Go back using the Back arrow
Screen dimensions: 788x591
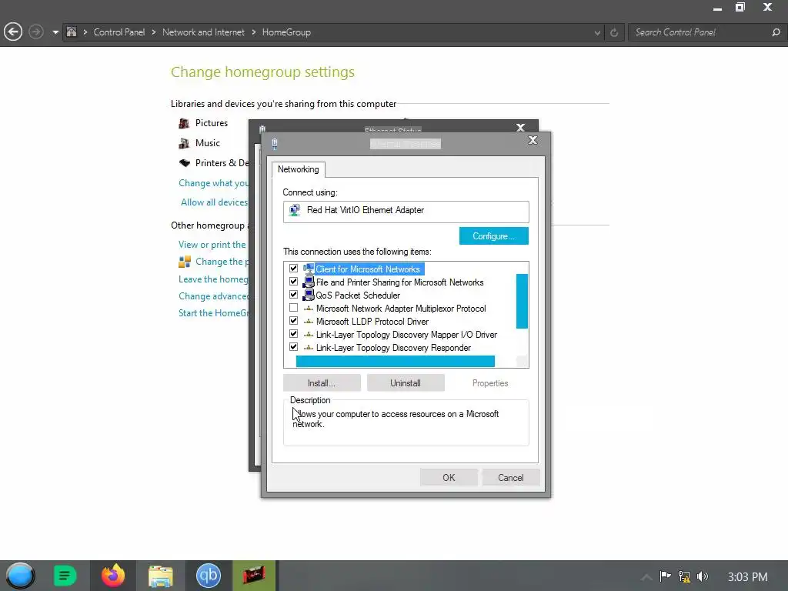pos(13,32)
